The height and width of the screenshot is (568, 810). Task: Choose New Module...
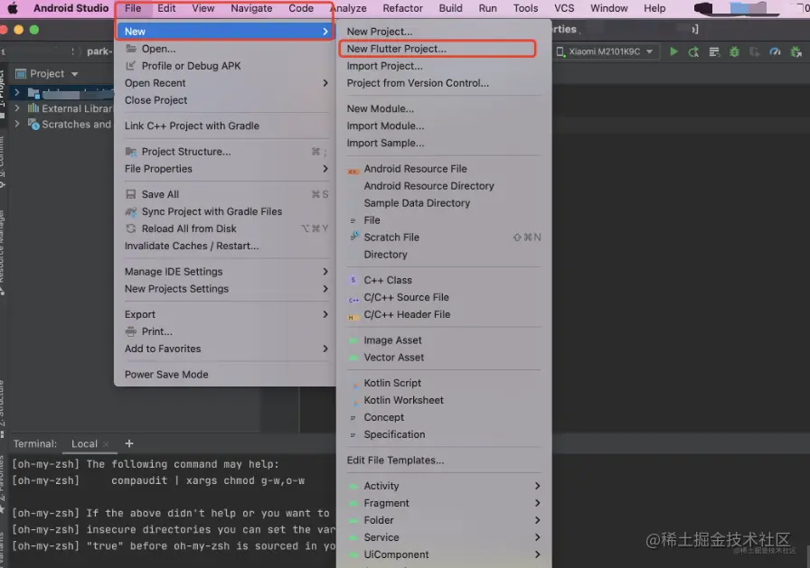click(x=444, y=109)
